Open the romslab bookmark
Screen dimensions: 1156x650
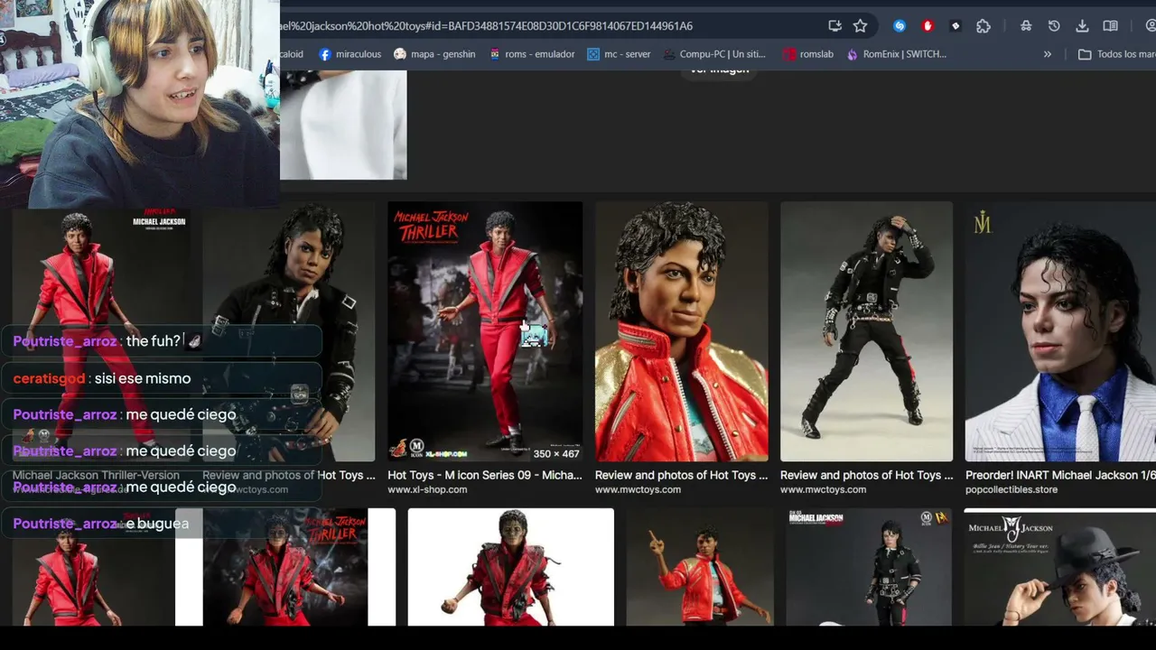point(808,54)
